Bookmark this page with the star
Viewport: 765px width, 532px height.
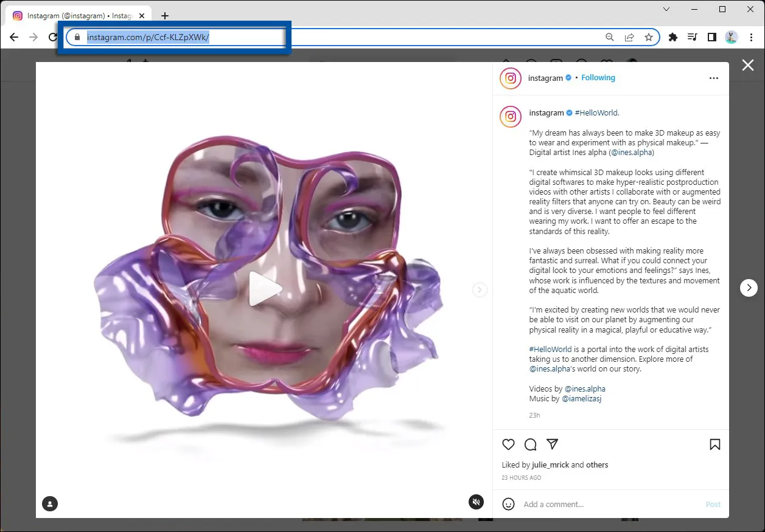649,37
